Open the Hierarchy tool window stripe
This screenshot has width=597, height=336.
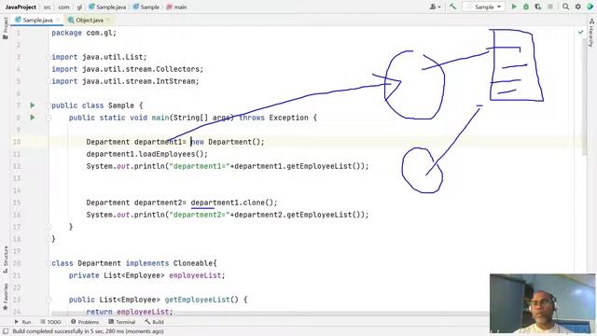pyautogui.click(x=591, y=33)
